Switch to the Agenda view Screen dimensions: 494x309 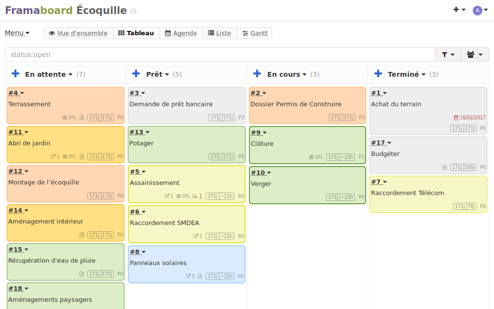pos(181,33)
